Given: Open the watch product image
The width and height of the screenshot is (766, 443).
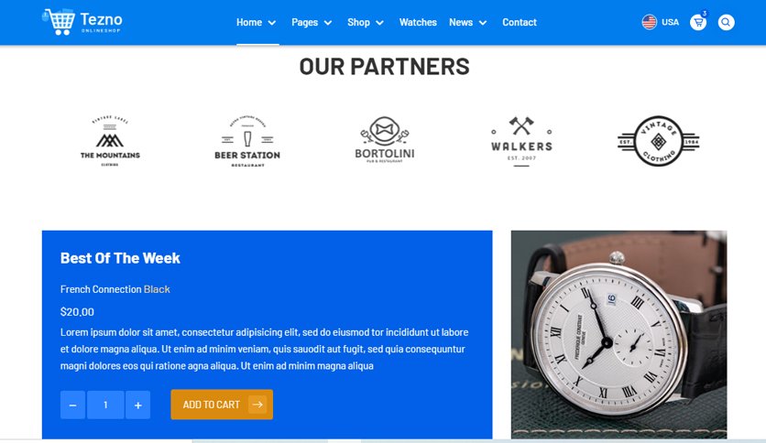Looking at the screenshot, I should tap(619, 335).
